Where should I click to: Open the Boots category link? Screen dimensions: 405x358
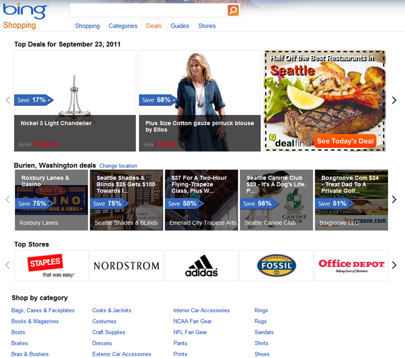(x=18, y=332)
